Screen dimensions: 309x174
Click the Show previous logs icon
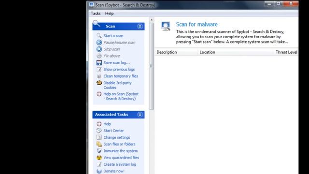coord(99,69)
